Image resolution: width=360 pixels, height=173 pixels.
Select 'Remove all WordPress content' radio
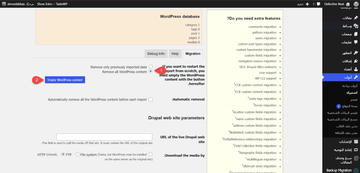point(150,71)
